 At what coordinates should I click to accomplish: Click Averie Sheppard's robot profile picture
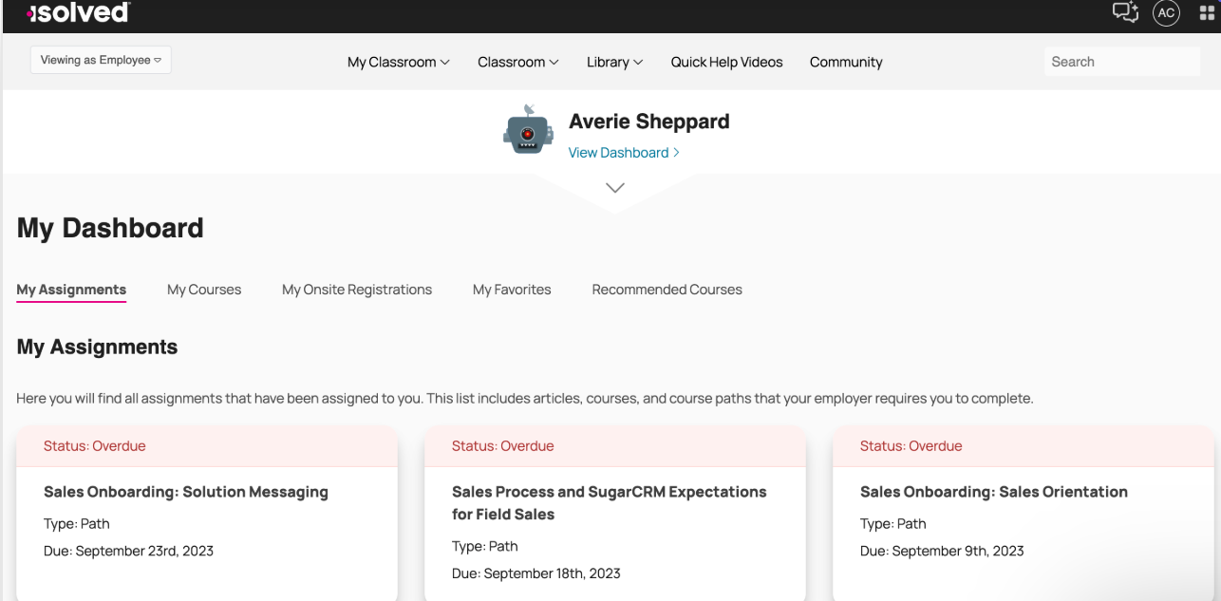coord(528,130)
